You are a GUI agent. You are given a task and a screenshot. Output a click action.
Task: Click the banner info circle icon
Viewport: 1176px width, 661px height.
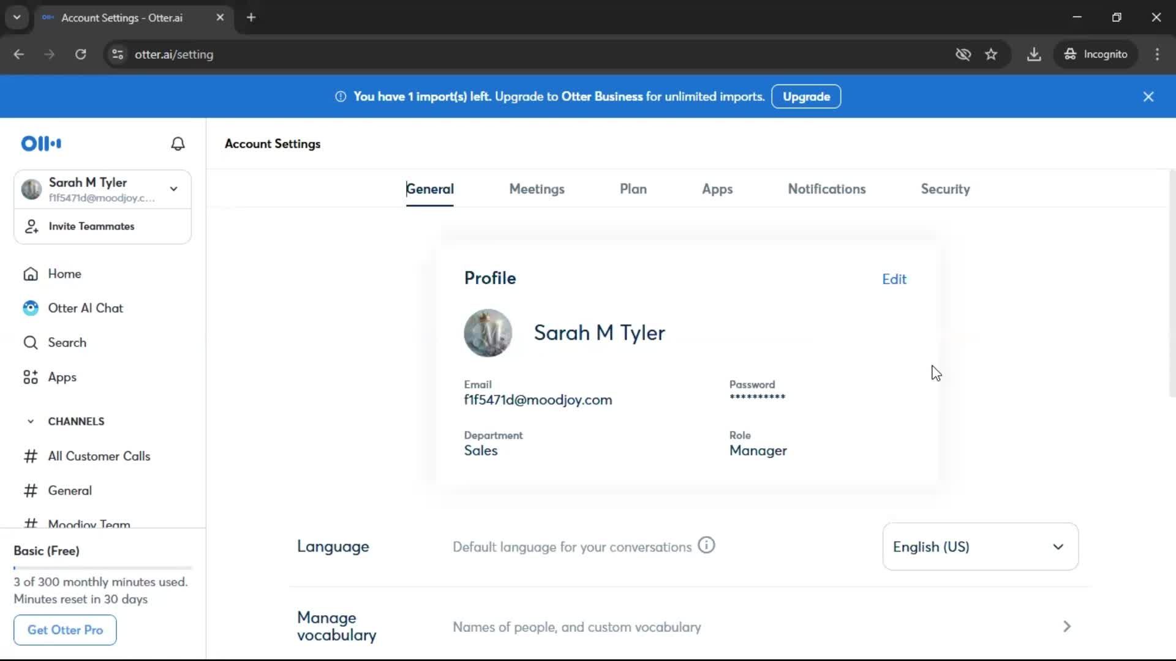click(341, 97)
